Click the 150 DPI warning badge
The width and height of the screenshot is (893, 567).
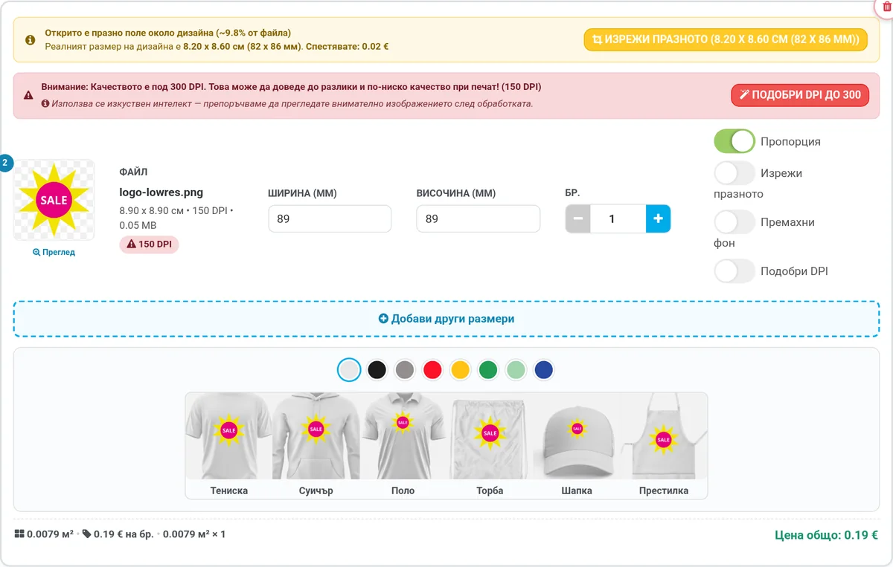149,244
